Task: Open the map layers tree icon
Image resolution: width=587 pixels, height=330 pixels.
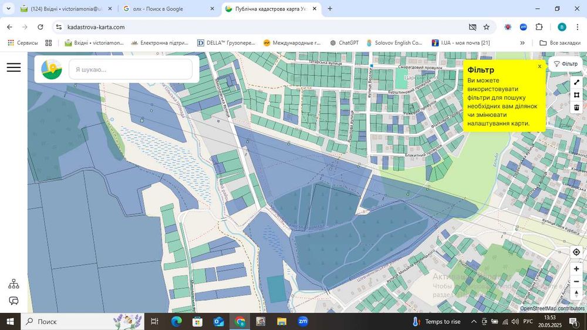Action: pyautogui.click(x=14, y=284)
